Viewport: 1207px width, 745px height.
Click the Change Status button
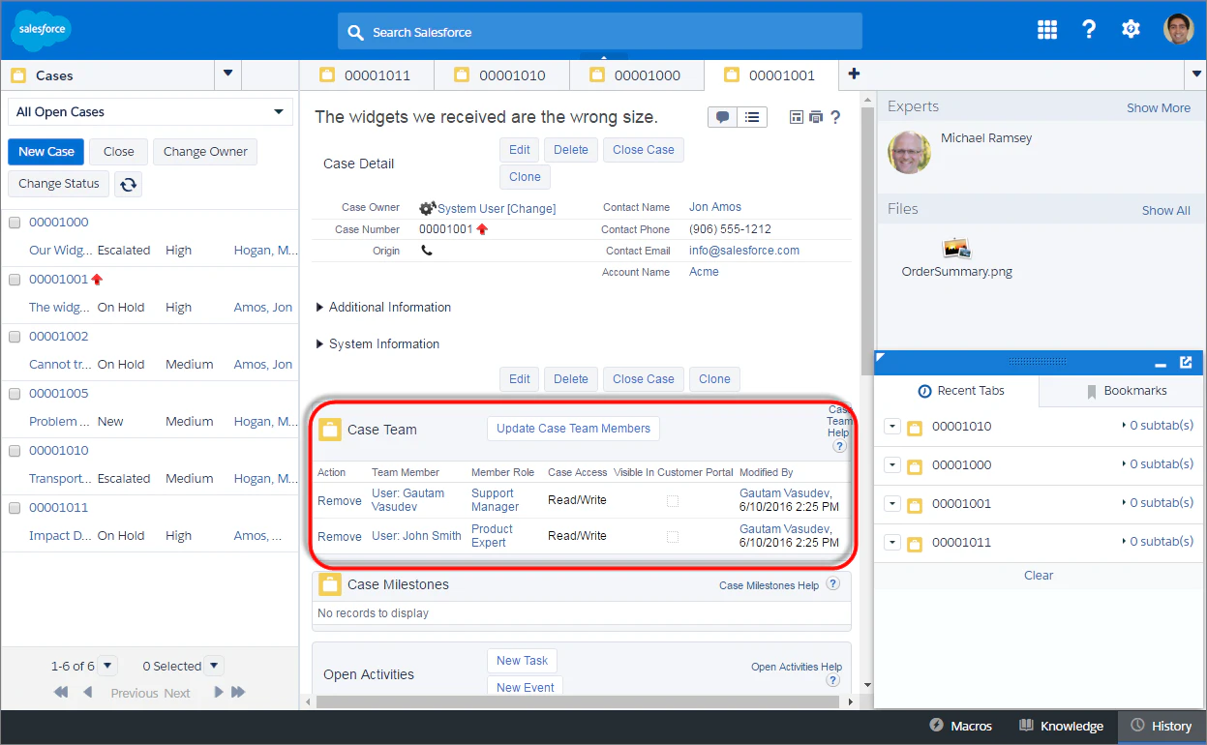58,184
